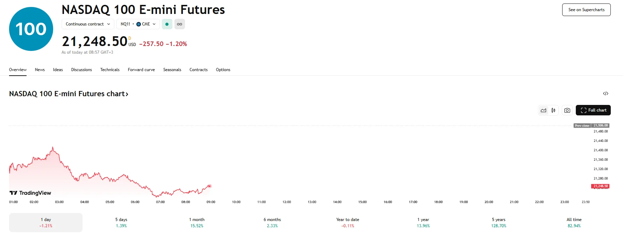Select the area chart style icon
Image resolution: width=623 pixels, height=236 pixels.
[543, 110]
